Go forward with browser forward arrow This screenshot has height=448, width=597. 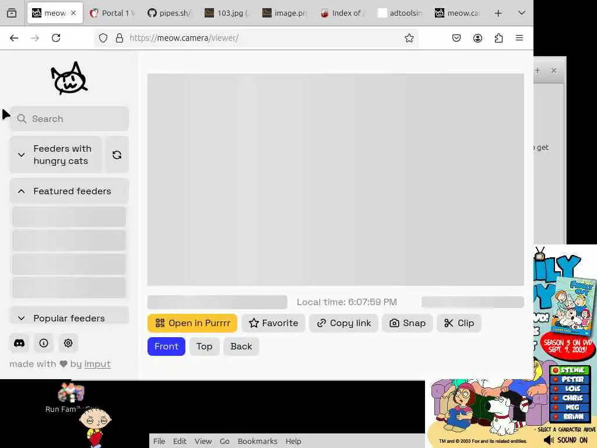click(x=35, y=38)
